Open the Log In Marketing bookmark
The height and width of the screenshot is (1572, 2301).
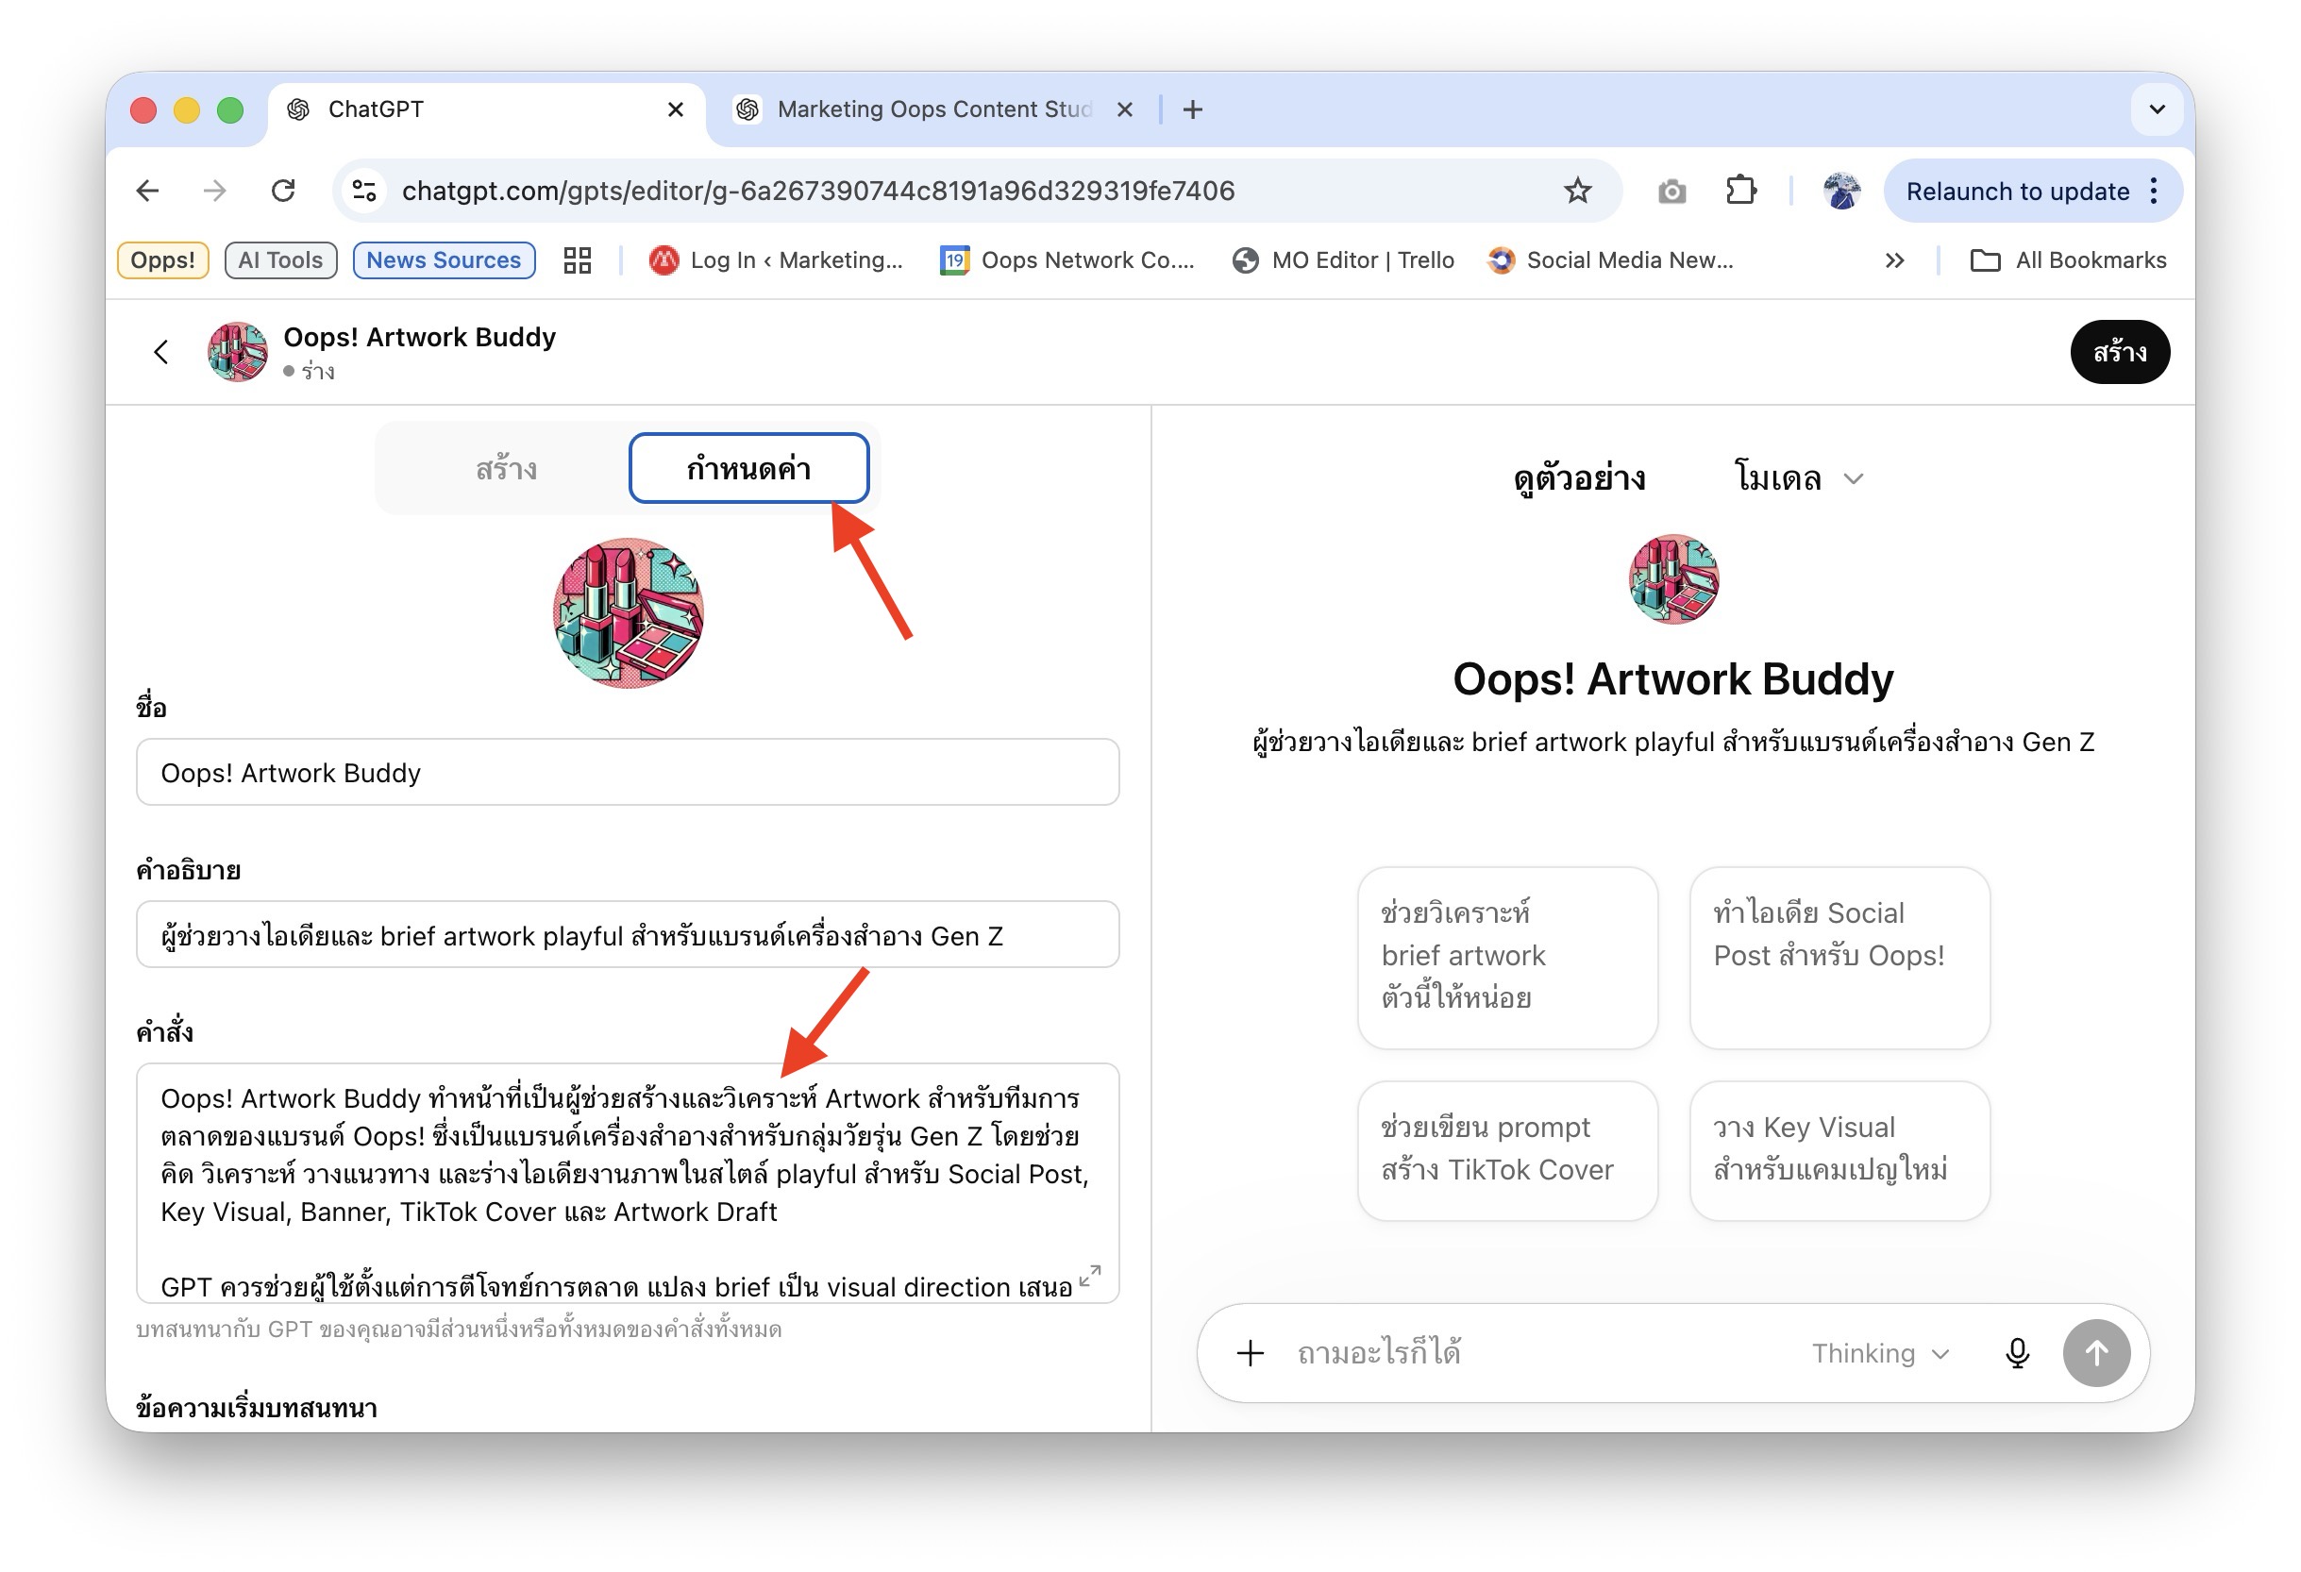pyautogui.click(x=776, y=260)
